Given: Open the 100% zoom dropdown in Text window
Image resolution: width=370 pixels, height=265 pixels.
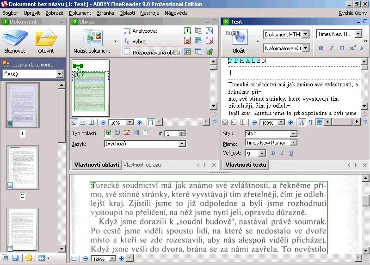Looking at the screenshot, I should pyautogui.click(x=281, y=122).
